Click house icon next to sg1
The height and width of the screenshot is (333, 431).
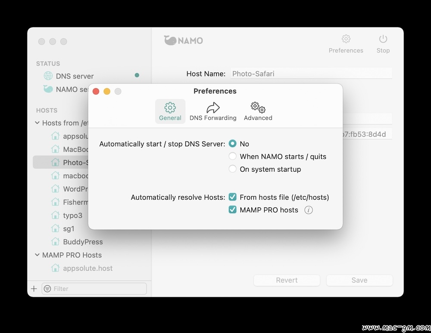(x=55, y=228)
